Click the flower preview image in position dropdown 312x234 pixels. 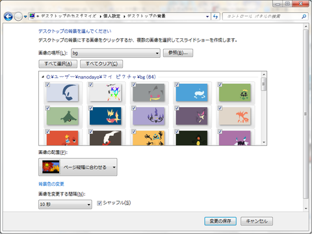(x=51, y=166)
